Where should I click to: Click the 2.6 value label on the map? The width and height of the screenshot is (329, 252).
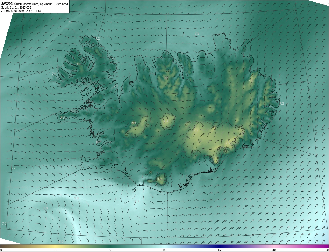click(x=251, y=80)
